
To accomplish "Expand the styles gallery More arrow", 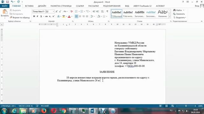I will click(170, 17).
